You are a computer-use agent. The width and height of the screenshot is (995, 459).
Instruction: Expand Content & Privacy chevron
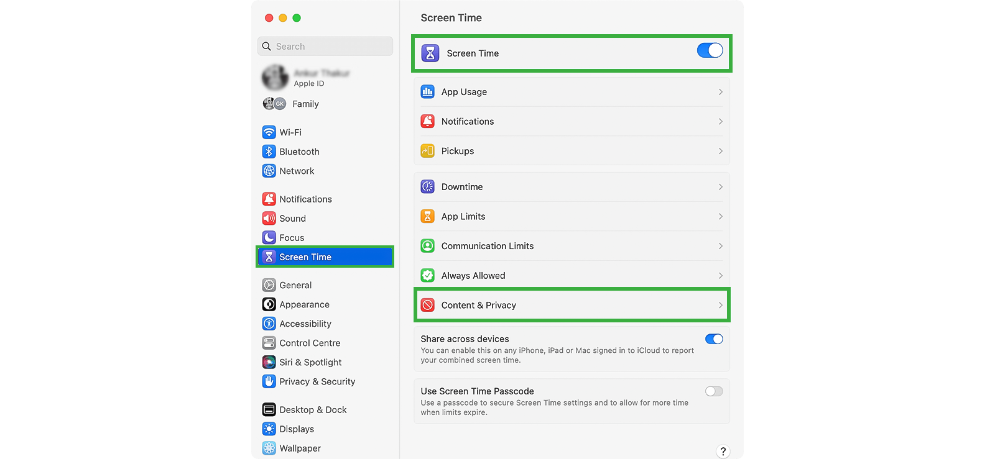(720, 306)
